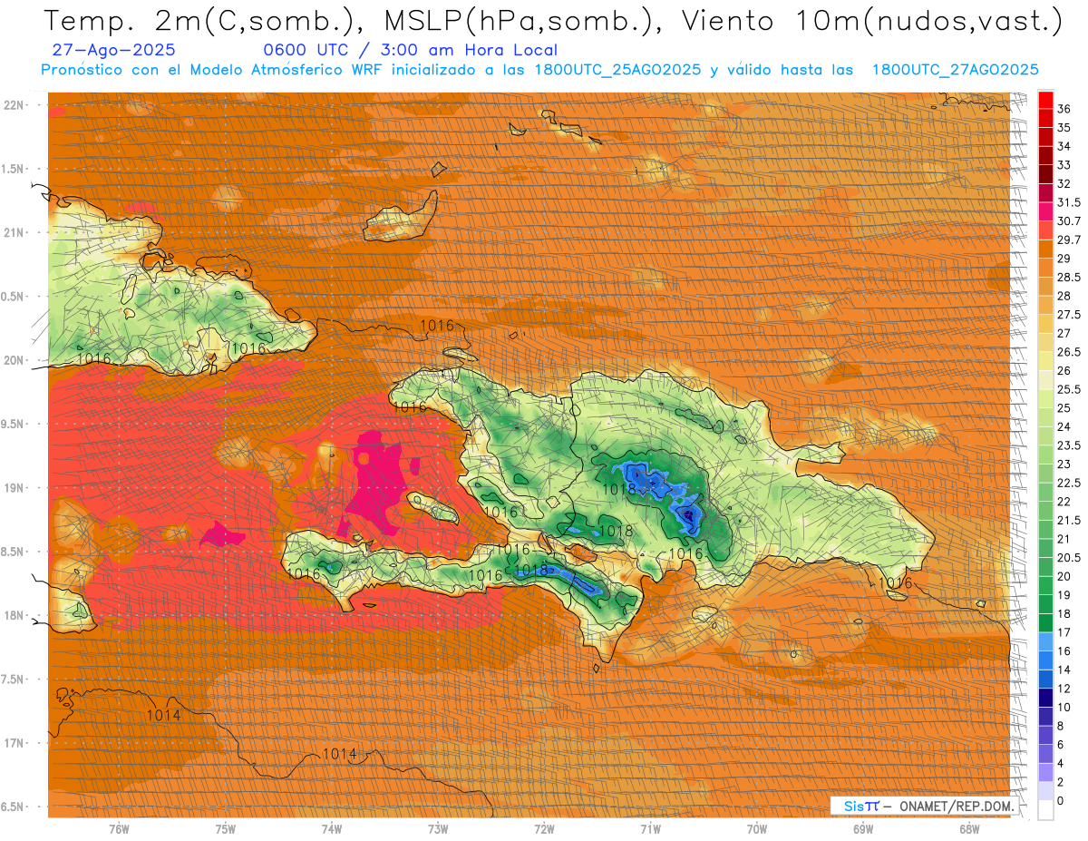This screenshot has height=841, width=1088.
Task: Select the date '27-Ago-2025'
Action: coord(115,51)
